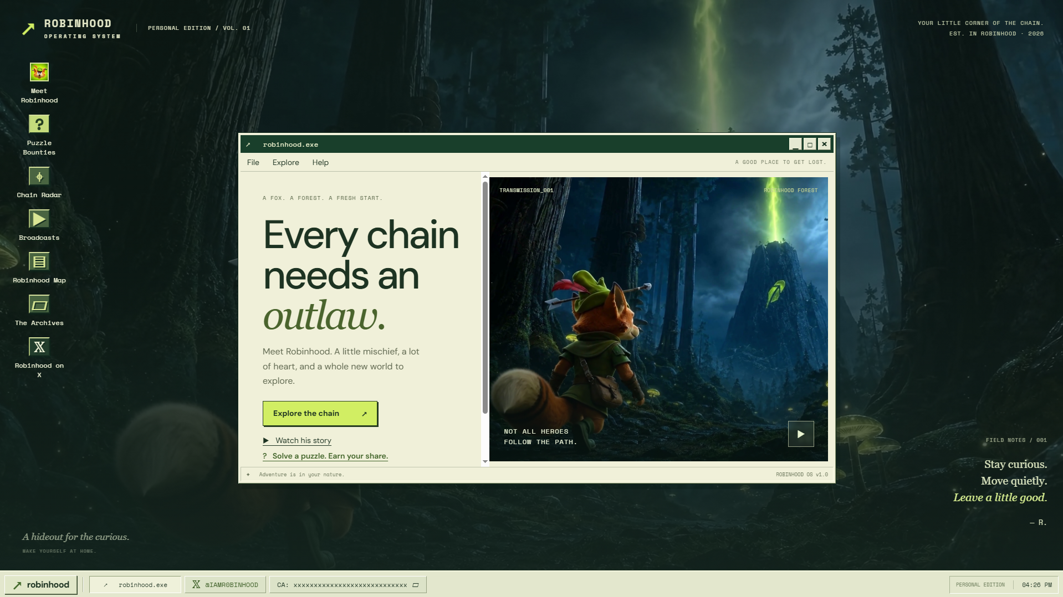Image resolution: width=1063 pixels, height=597 pixels.
Task: Click the ROBINHOOD OS v1.0 status text
Action: coord(801,475)
